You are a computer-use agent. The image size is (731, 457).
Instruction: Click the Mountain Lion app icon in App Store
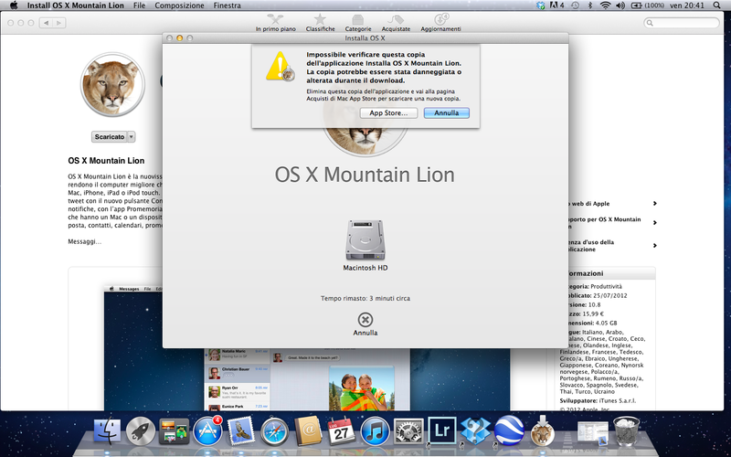pyautogui.click(x=112, y=84)
